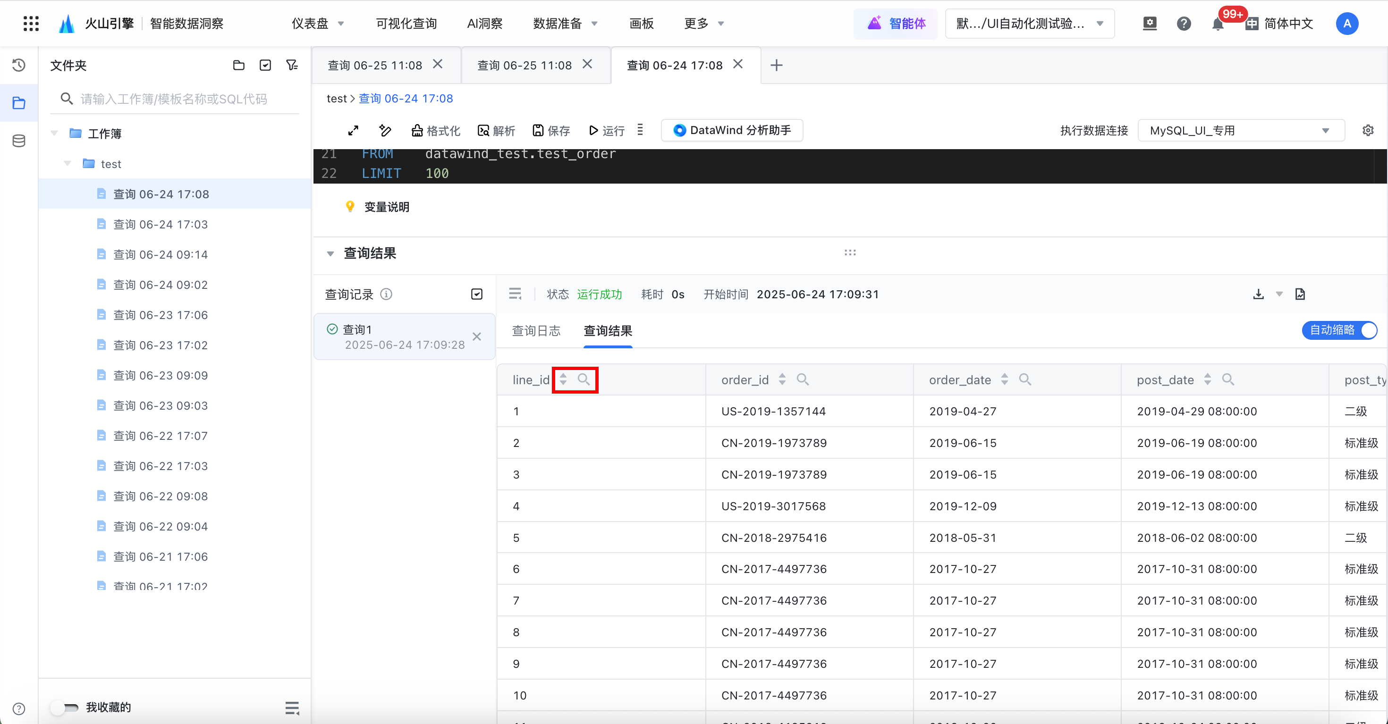Toggle the 我收藏的 switch

(64, 707)
